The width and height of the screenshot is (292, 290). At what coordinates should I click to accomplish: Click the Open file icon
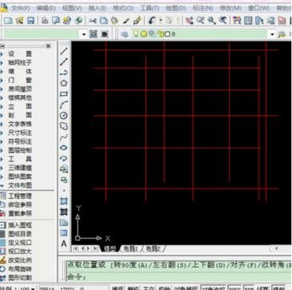pyautogui.click(x=20, y=21)
